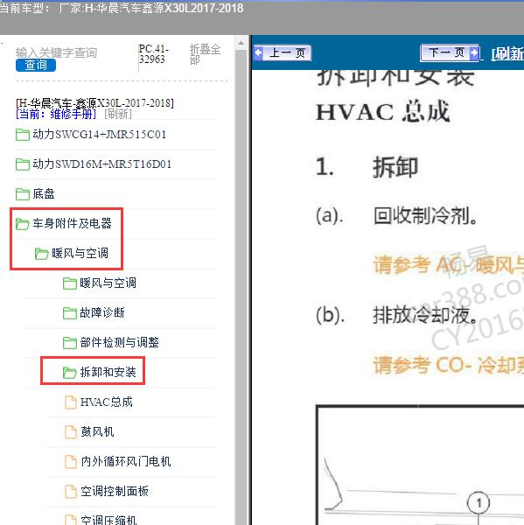This screenshot has height=525, width=524.
Task: Open orange reference link 请参考 AC- 暖风与
Action: (449, 265)
